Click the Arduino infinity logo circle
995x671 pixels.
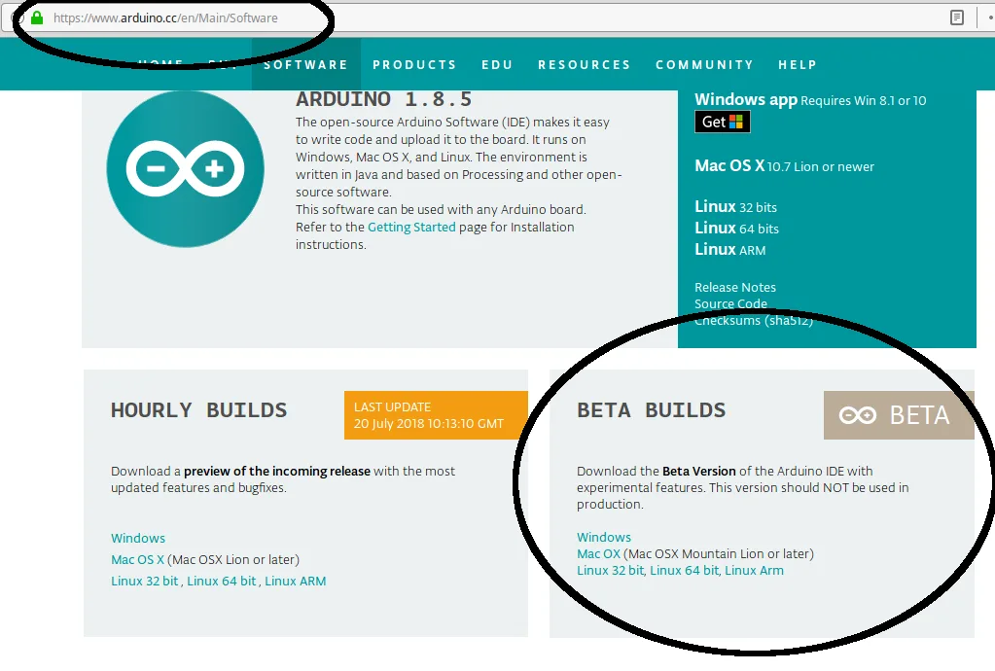pos(186,168)
